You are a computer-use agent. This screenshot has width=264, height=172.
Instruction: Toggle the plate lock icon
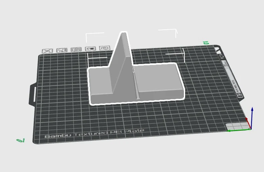tap(91, 49)
